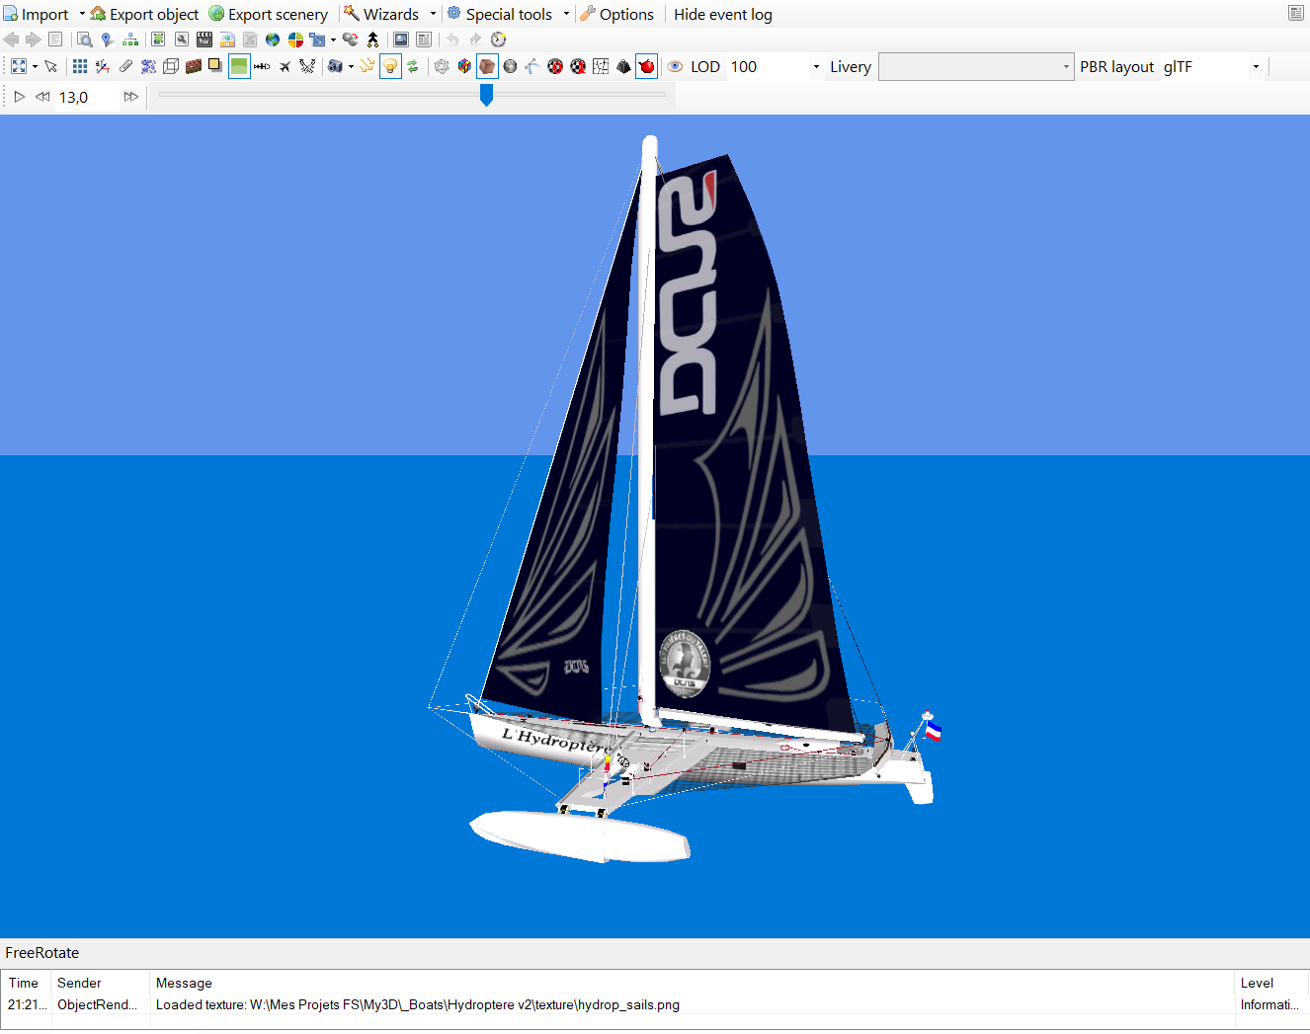
Task: Expand the camera view dropdown arrow
Action: pos(351,66)
